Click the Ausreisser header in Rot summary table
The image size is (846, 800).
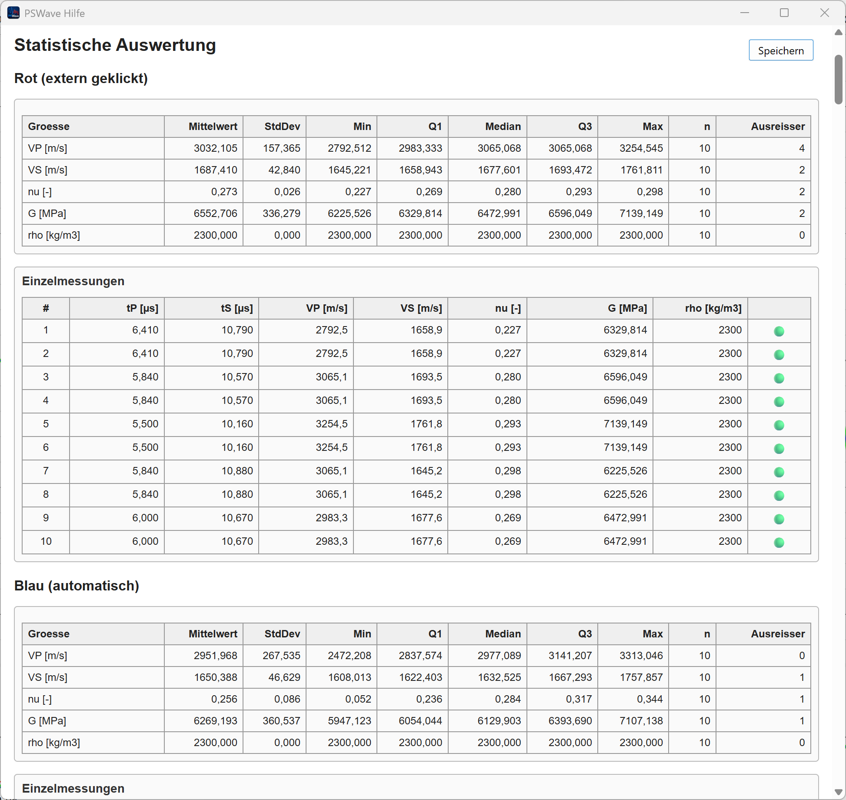[x=778, y=127]
